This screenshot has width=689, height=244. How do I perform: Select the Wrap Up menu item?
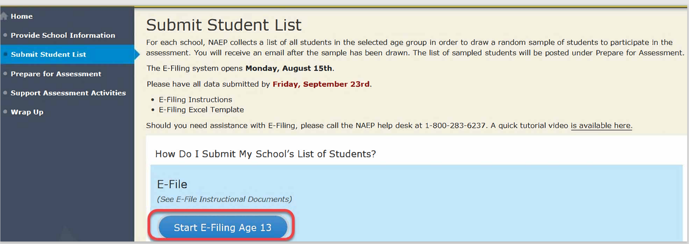click(x=27, y=112)
